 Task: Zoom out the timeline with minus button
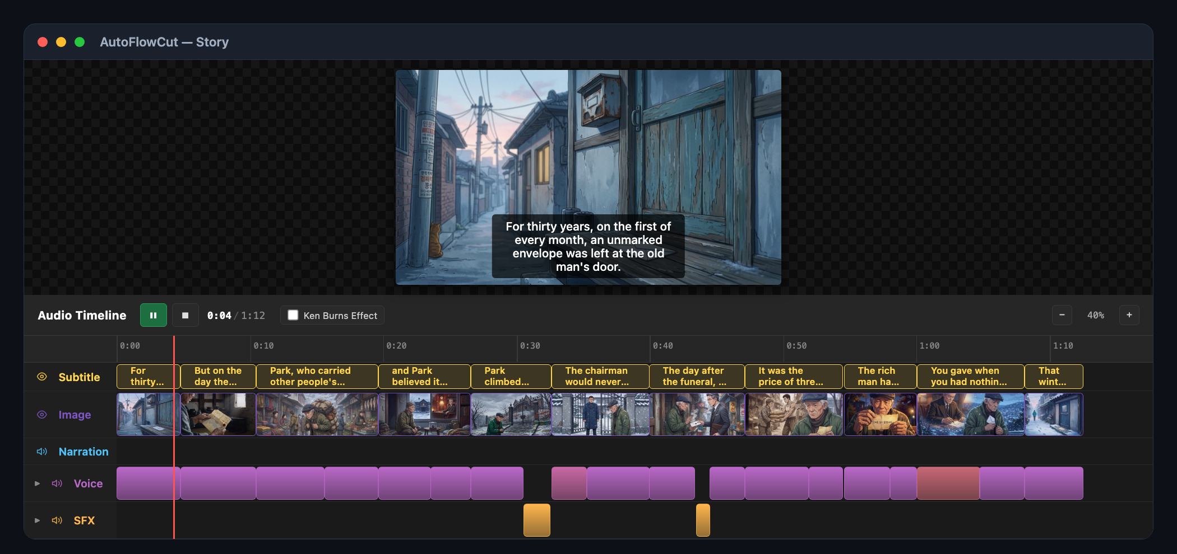pos(1062,315)
